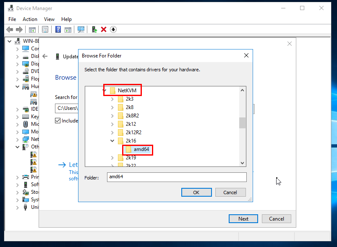Click OK in Browse For Folder
Viewport: 337px width, 247px height.
pyautogui.click(x=196, y=192)
